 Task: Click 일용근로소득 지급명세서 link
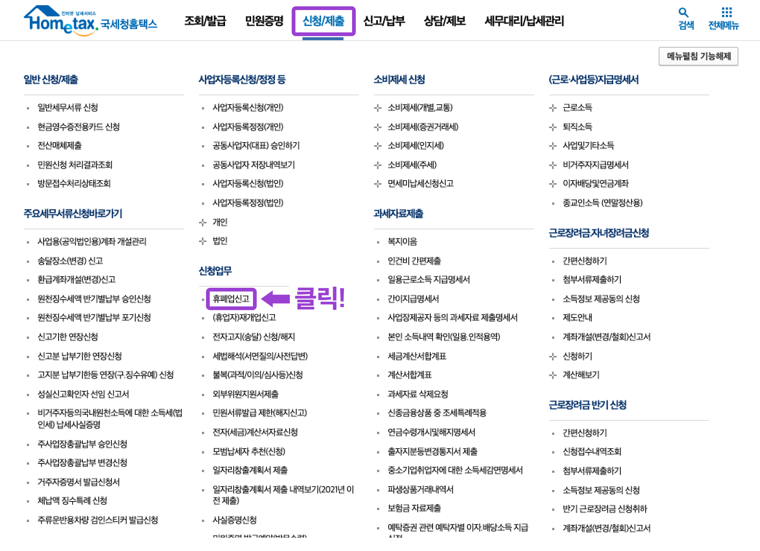(428, 280)
